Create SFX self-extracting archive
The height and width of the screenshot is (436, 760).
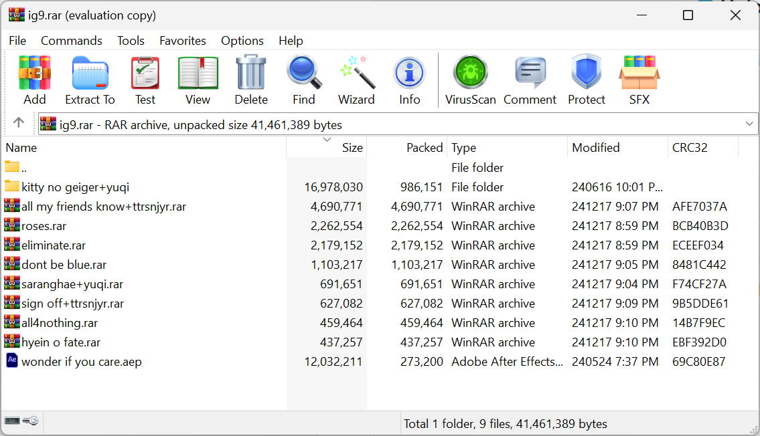639,80
